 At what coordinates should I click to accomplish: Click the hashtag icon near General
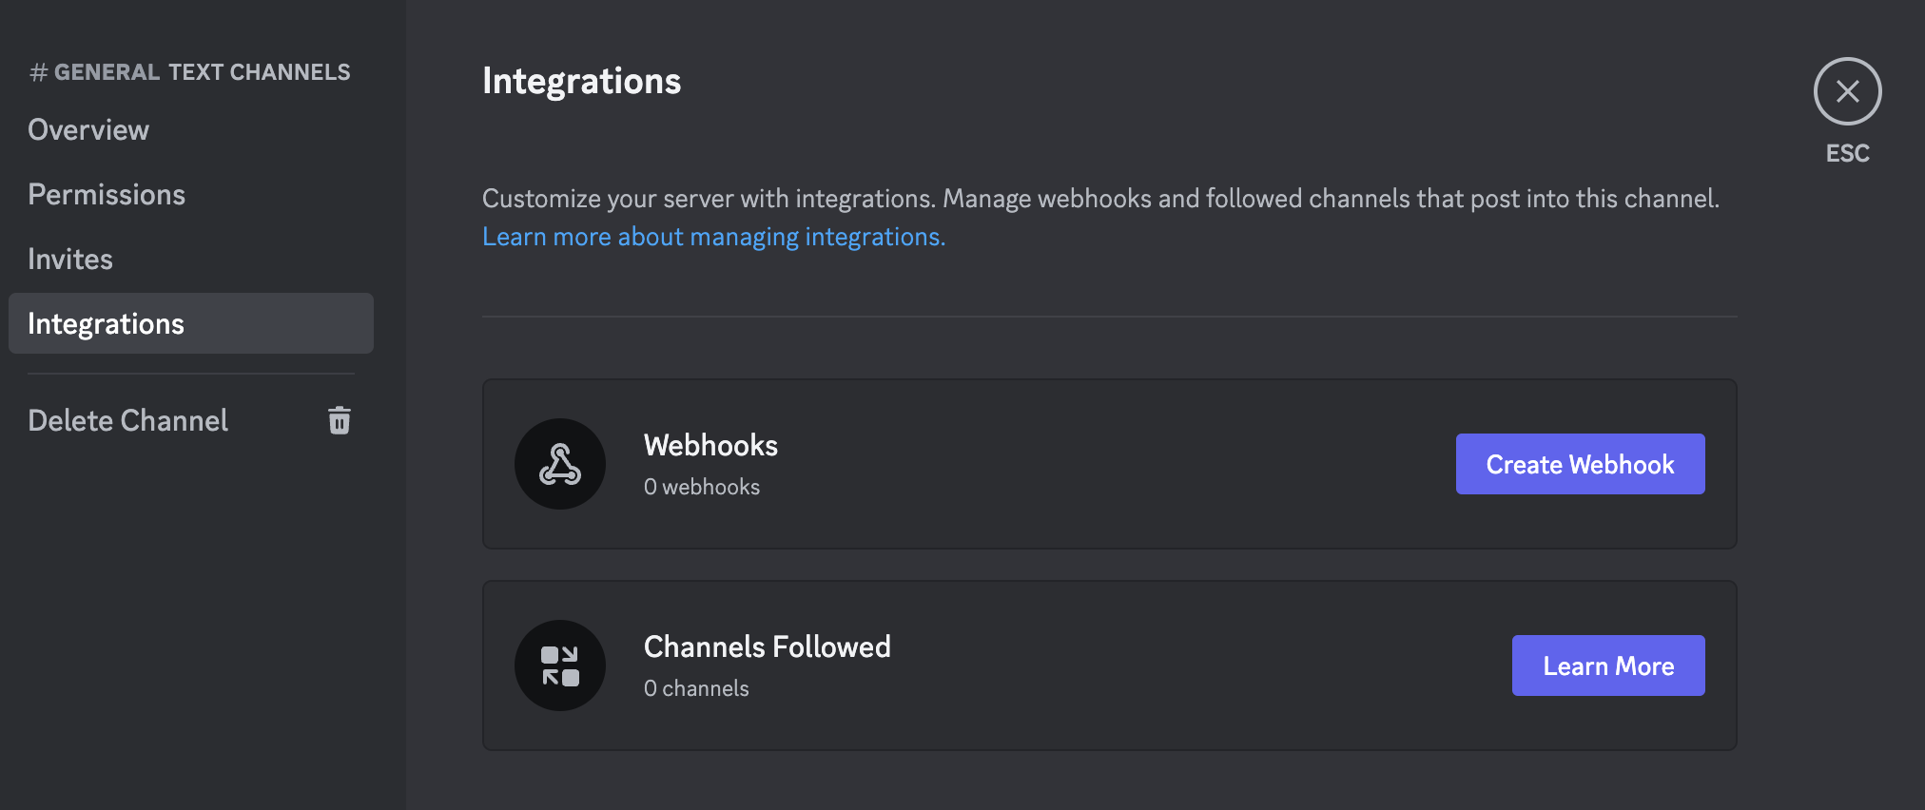[38, 70]
